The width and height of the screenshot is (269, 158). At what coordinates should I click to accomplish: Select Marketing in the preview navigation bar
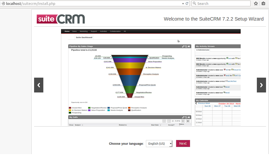[84, 31]
